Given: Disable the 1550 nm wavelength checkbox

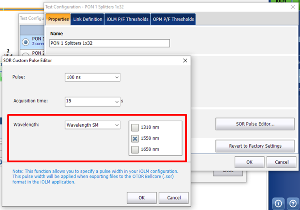Looking at the screenshot, I should click(x=135, y=138).
